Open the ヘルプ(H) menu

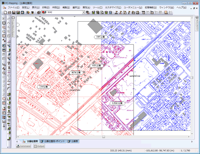[x=182, y=8]
